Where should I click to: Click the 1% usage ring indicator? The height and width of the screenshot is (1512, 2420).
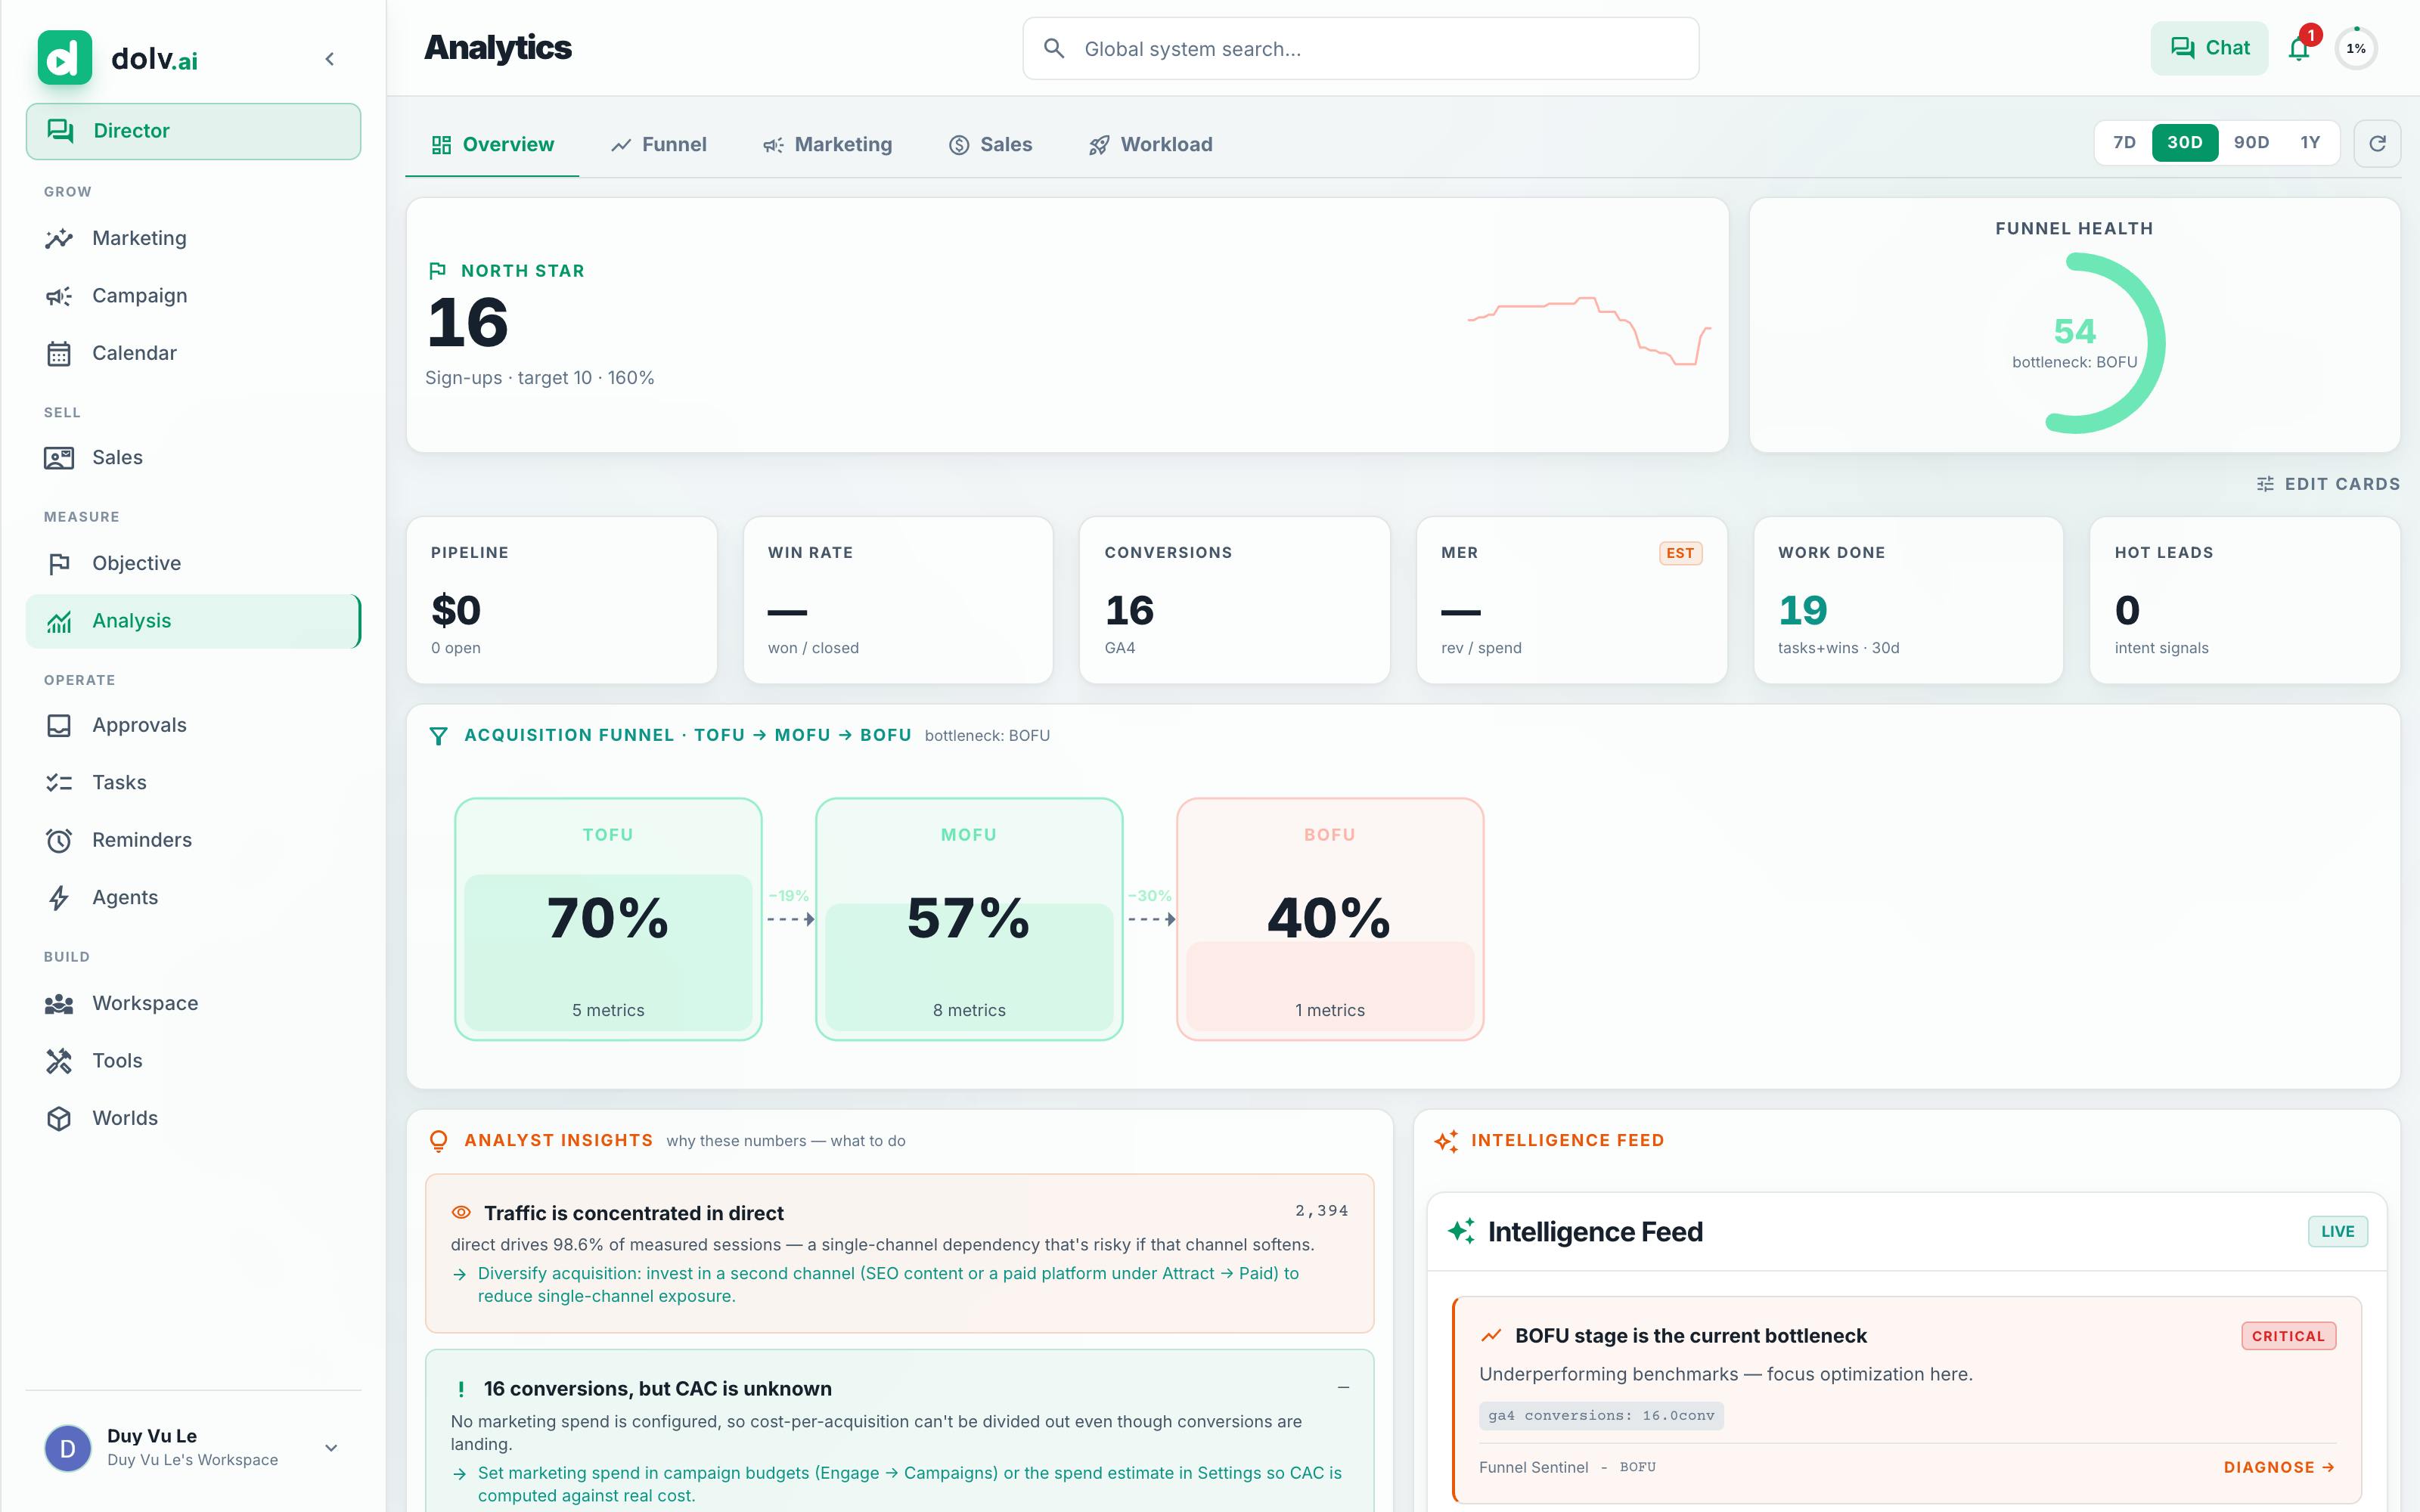point(2356,48)
